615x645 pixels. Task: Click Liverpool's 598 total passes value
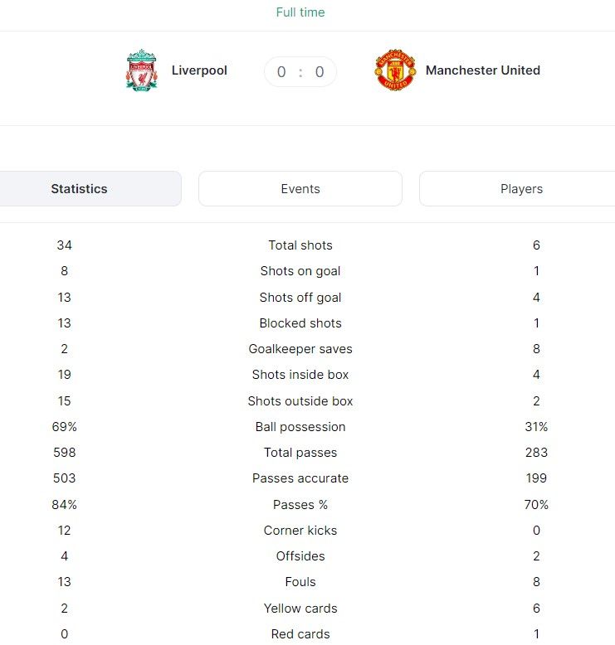point(64,453)
